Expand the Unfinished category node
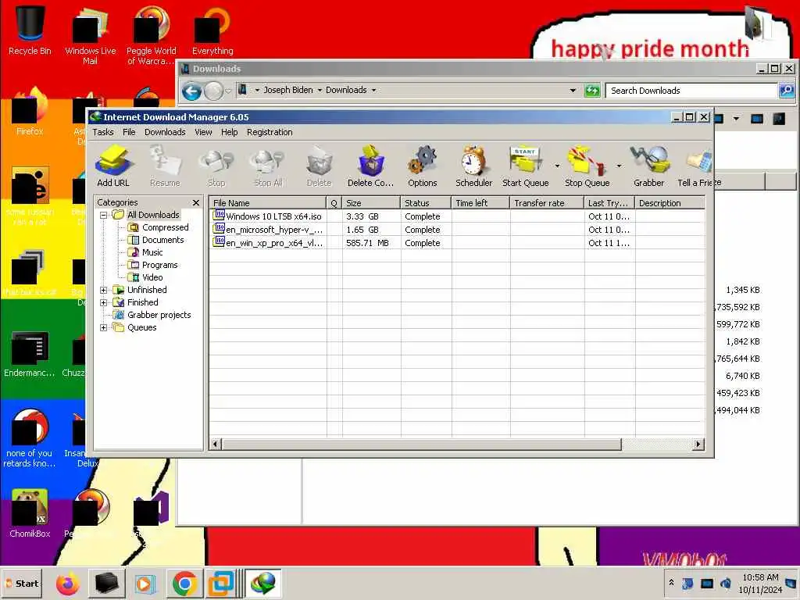Screen dimensions: 800x600 click(104, 291)
